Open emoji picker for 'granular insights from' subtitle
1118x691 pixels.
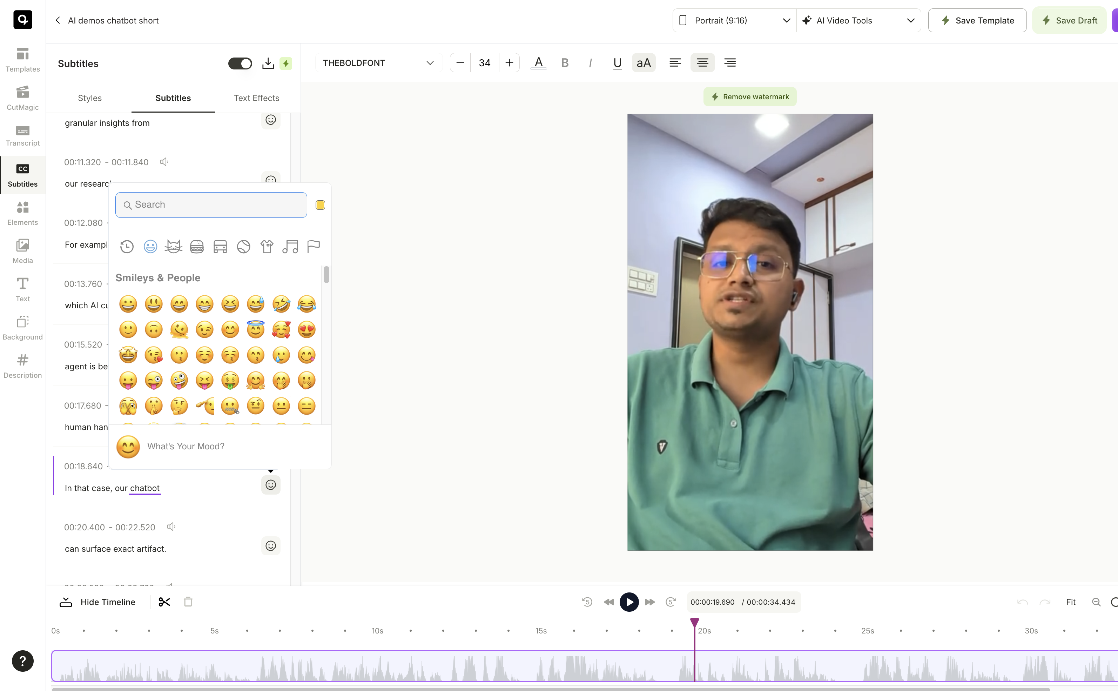271,120
